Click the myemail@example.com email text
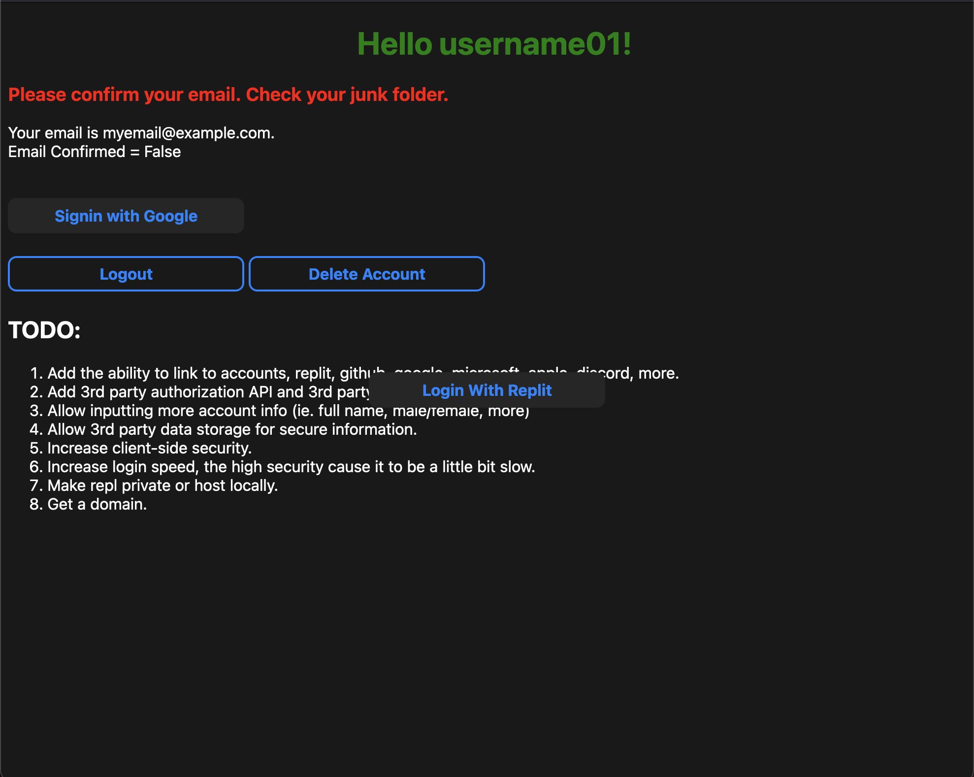Viewport: 974px width, 777px height. point(187,133)
